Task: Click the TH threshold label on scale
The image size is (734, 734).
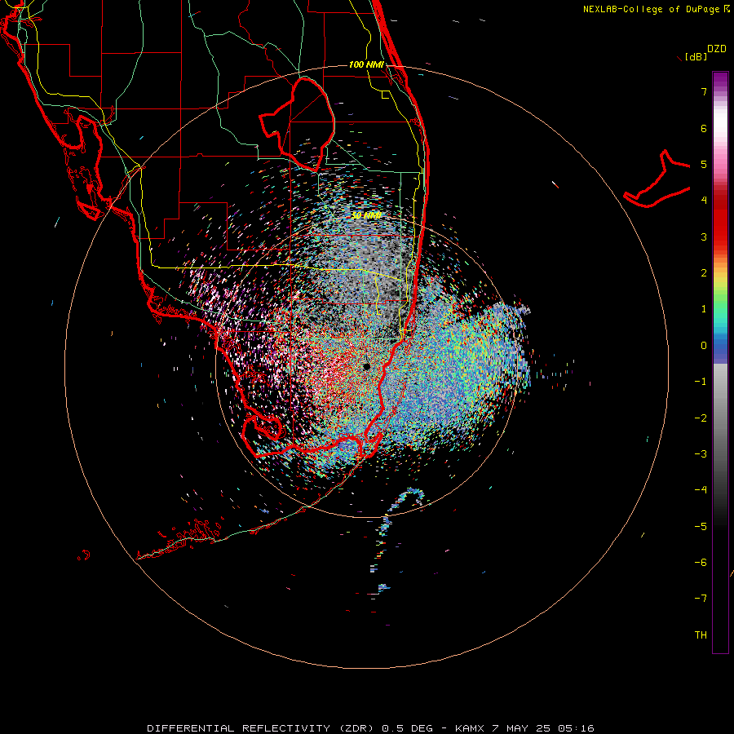Action: tap(701, 635)
